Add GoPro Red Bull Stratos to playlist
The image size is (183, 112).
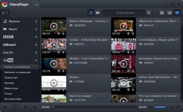point(128,90)
